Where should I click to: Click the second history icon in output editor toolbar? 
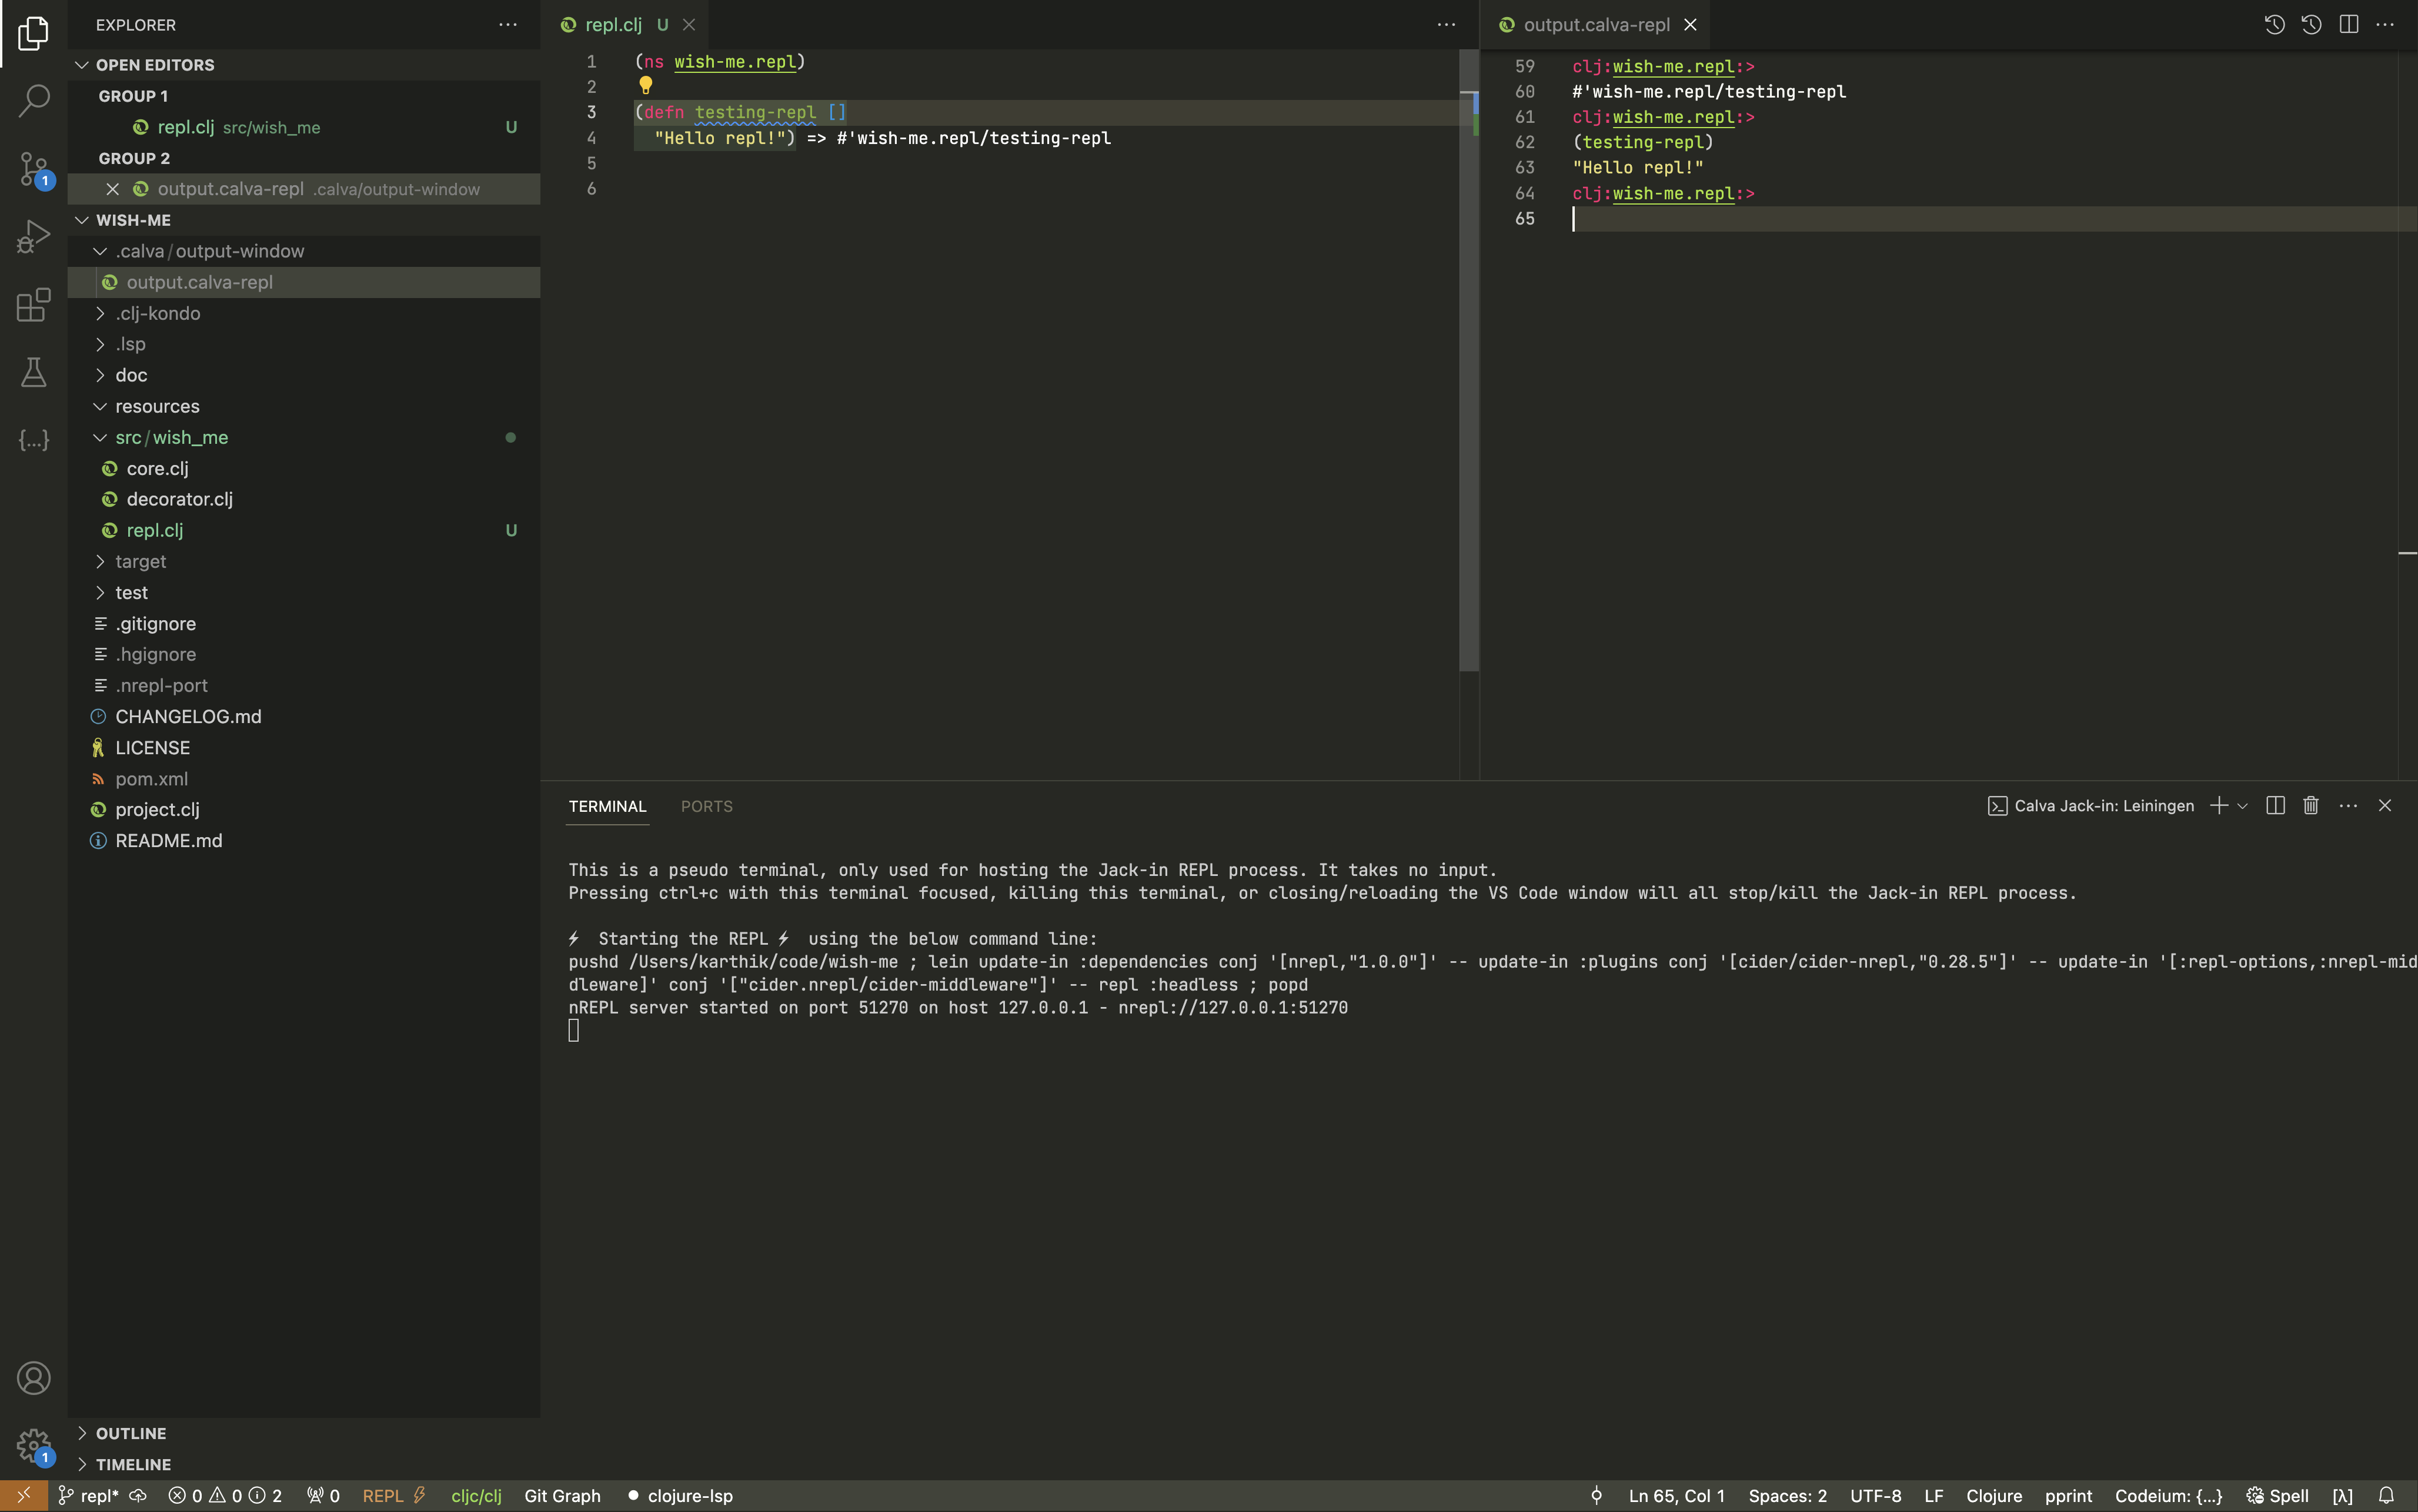click(2311, 25)
